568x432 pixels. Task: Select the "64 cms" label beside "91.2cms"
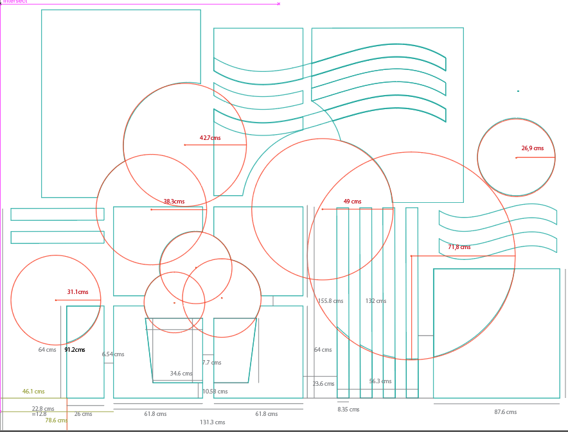pyautogui.click(x=47, y=350)
